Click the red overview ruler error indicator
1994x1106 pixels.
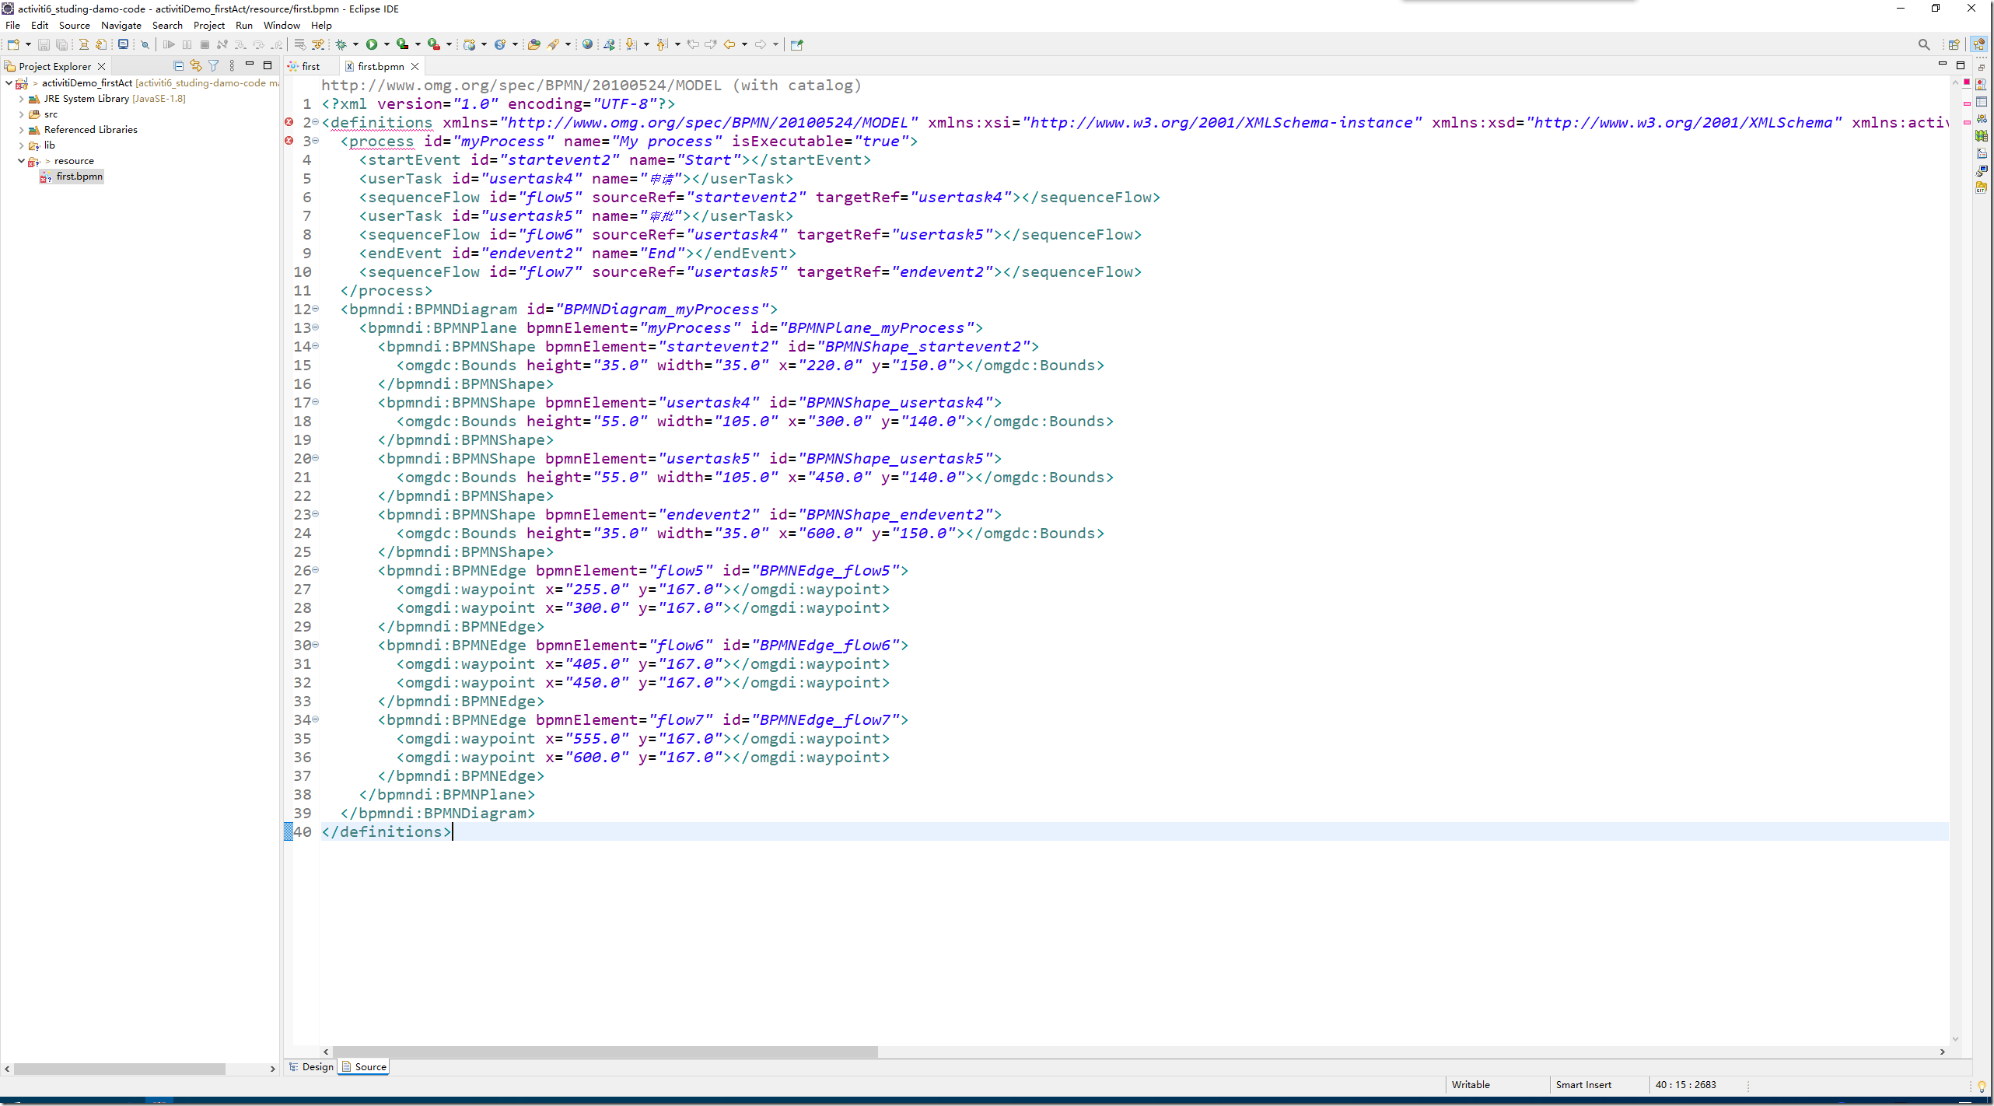[1967, 82]
